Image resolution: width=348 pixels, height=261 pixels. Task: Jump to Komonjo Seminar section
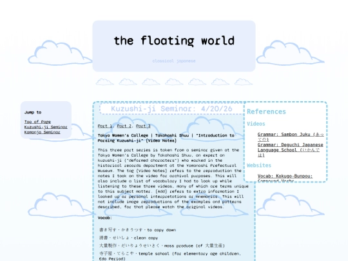42,132
